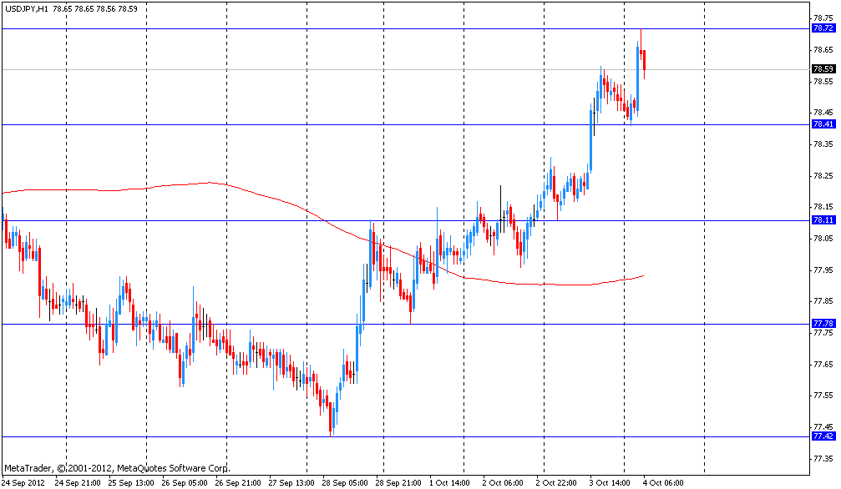Click the 77.35 tick on price axis
Viewport: 841px width, 489px height.
[823, 458]
